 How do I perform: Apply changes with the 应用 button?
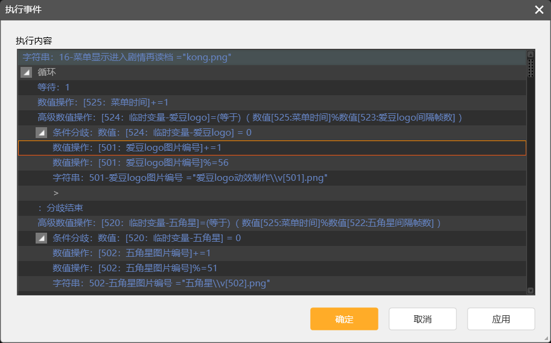tap(501, 319)
